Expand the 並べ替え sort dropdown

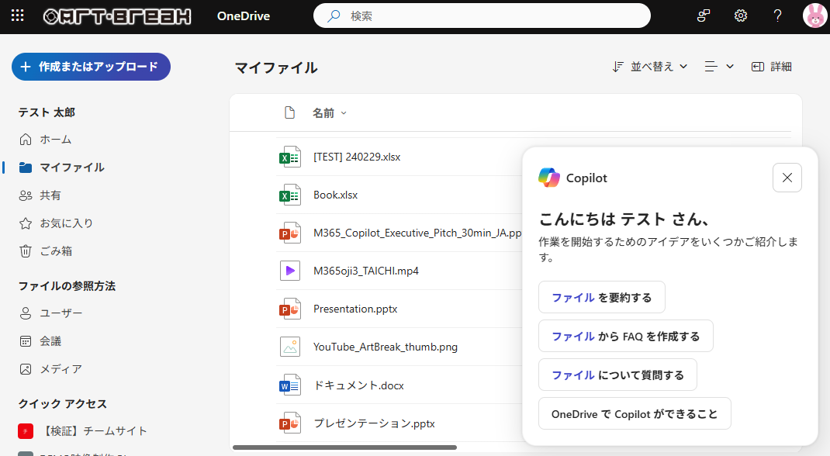[x=650, y=67]
